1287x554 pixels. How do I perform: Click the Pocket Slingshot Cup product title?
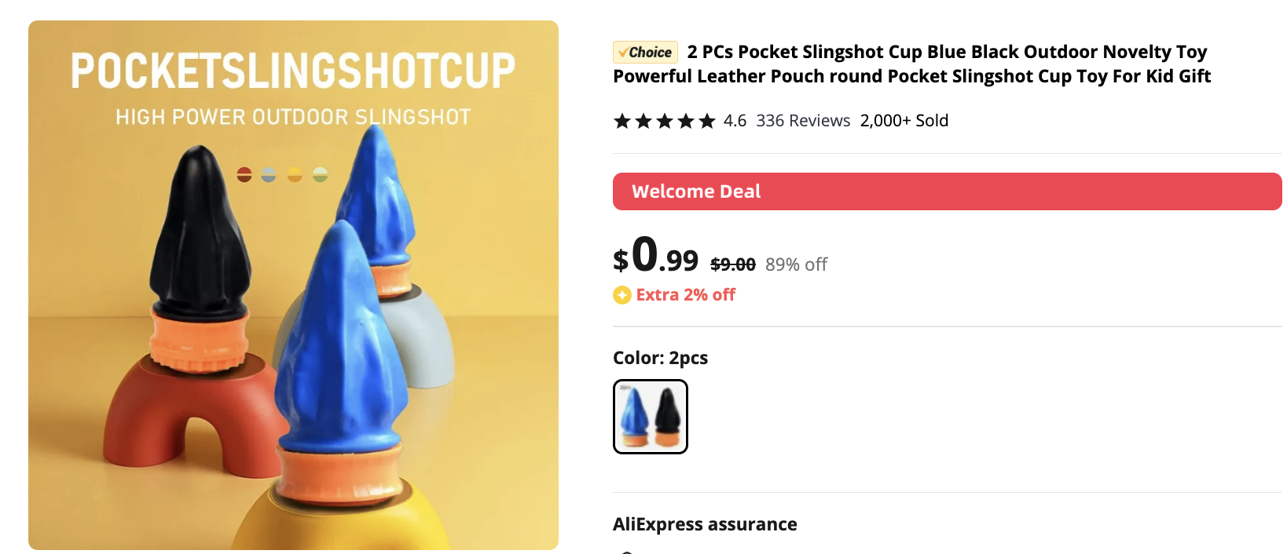tap(911, 64)
